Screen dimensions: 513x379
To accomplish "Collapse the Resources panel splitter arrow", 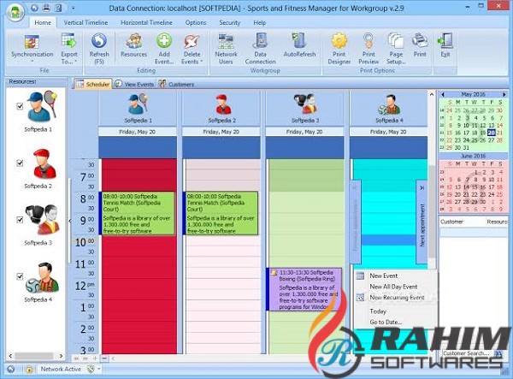I will [x=69, y=221].
